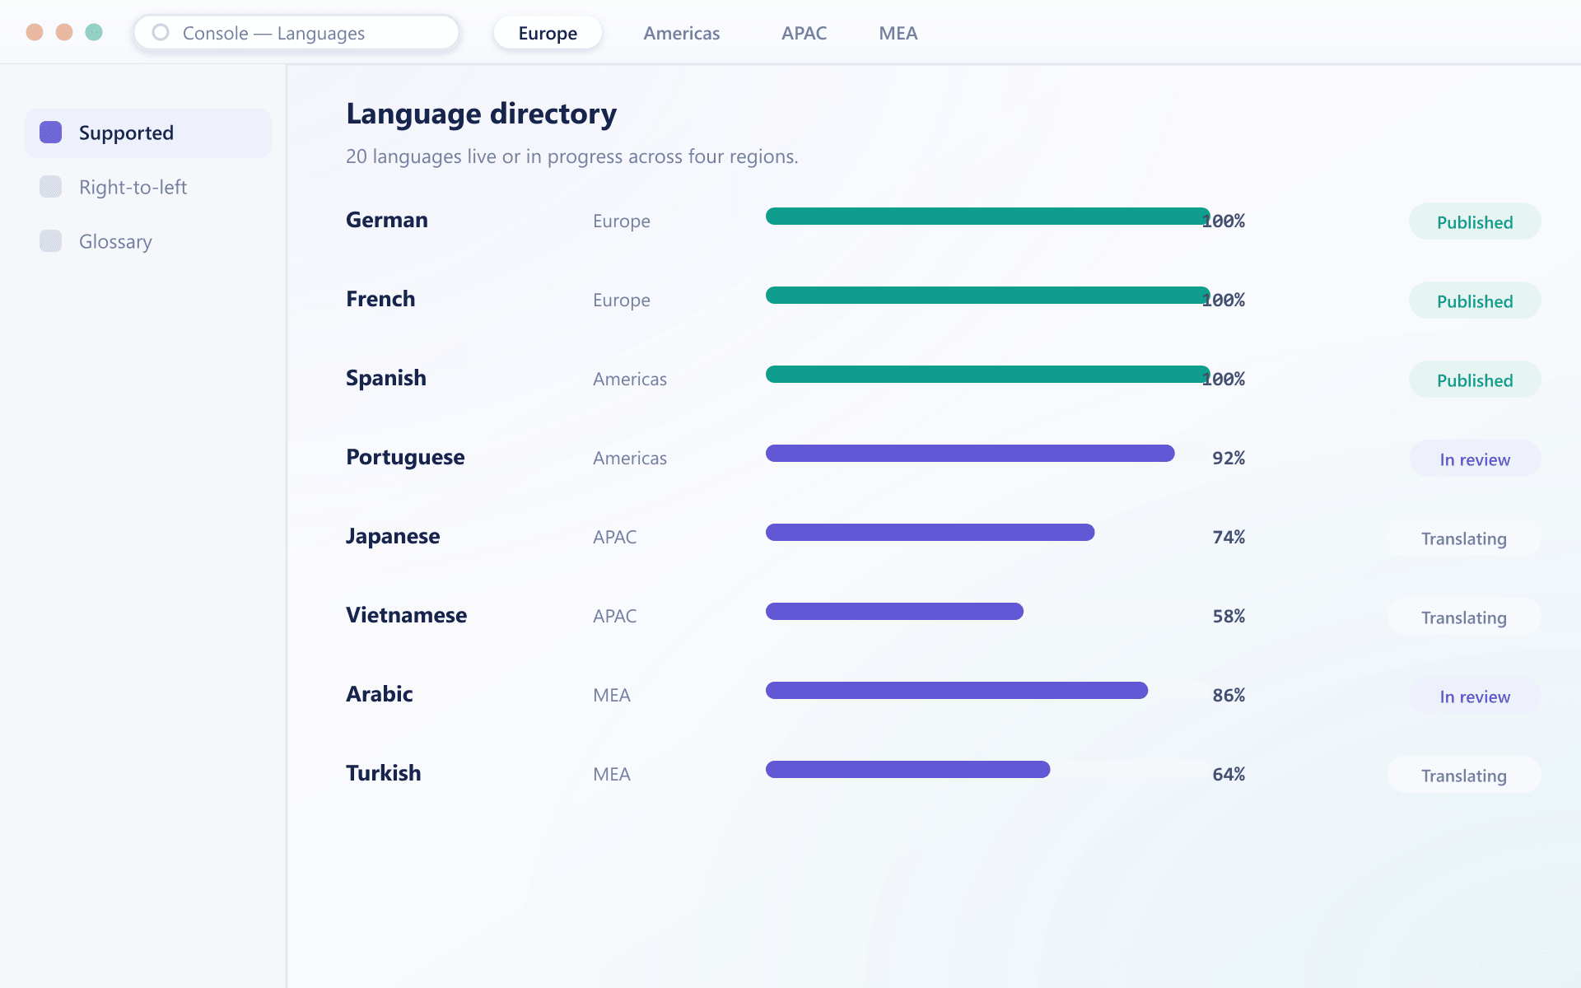The width and height of the screenshot is (1581, 988).
Task: Switch to the Europe tab
Action: pyautogui.click(x=548, y=33)
